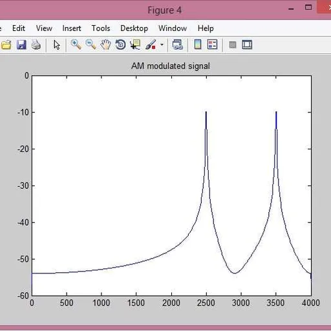Click the Show Plot Tools icon
The height and width of the screenshot is (331, 331).
click(x=247, y=45)
